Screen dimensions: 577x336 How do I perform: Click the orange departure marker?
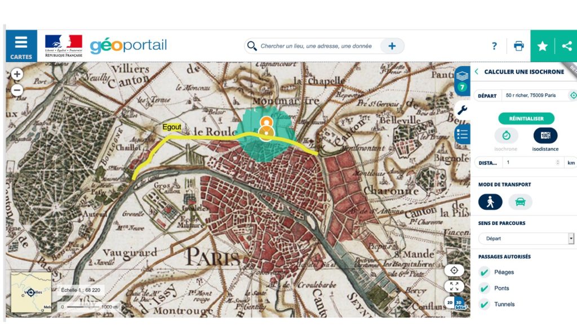tap(266, 129)
